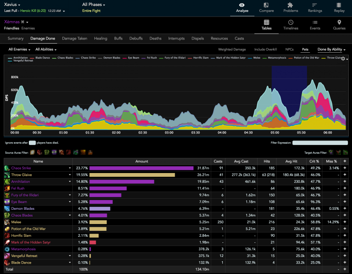Open the Replay view
The image size is (352, 274).
point(339,7)
